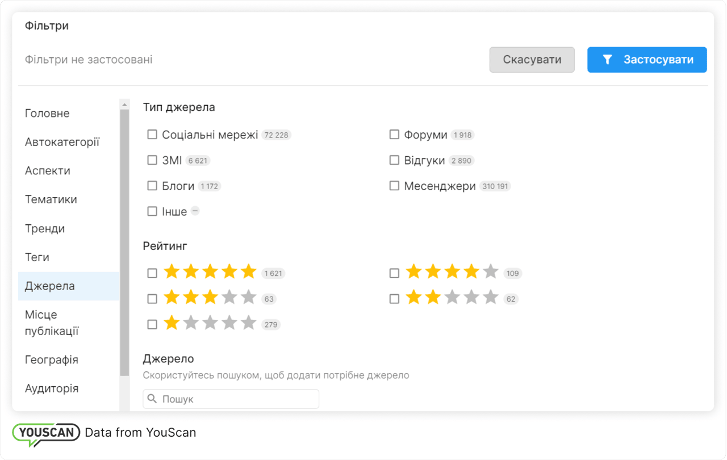This screenshot has height=460, width=727.
Task: Enable the ЗМІ filter checkbox
Action: (x=152, y=160)
